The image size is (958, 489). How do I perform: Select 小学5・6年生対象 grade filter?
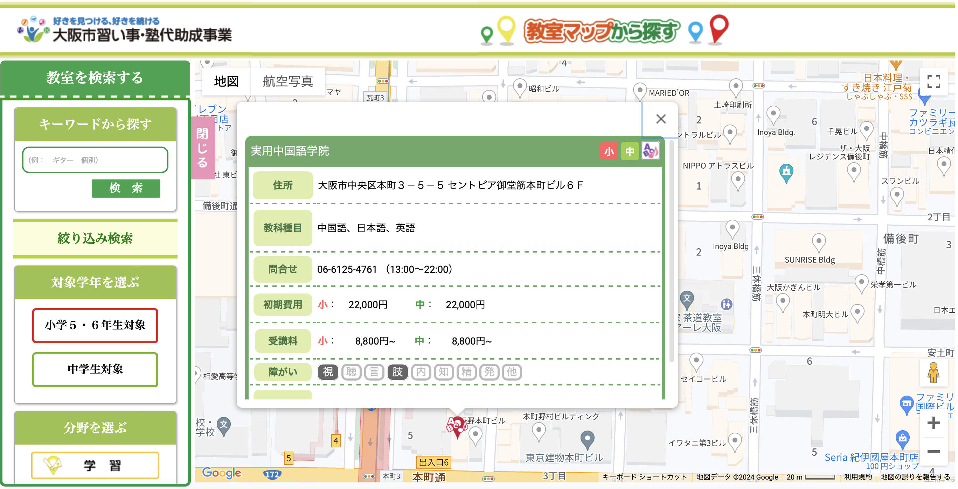95,325
